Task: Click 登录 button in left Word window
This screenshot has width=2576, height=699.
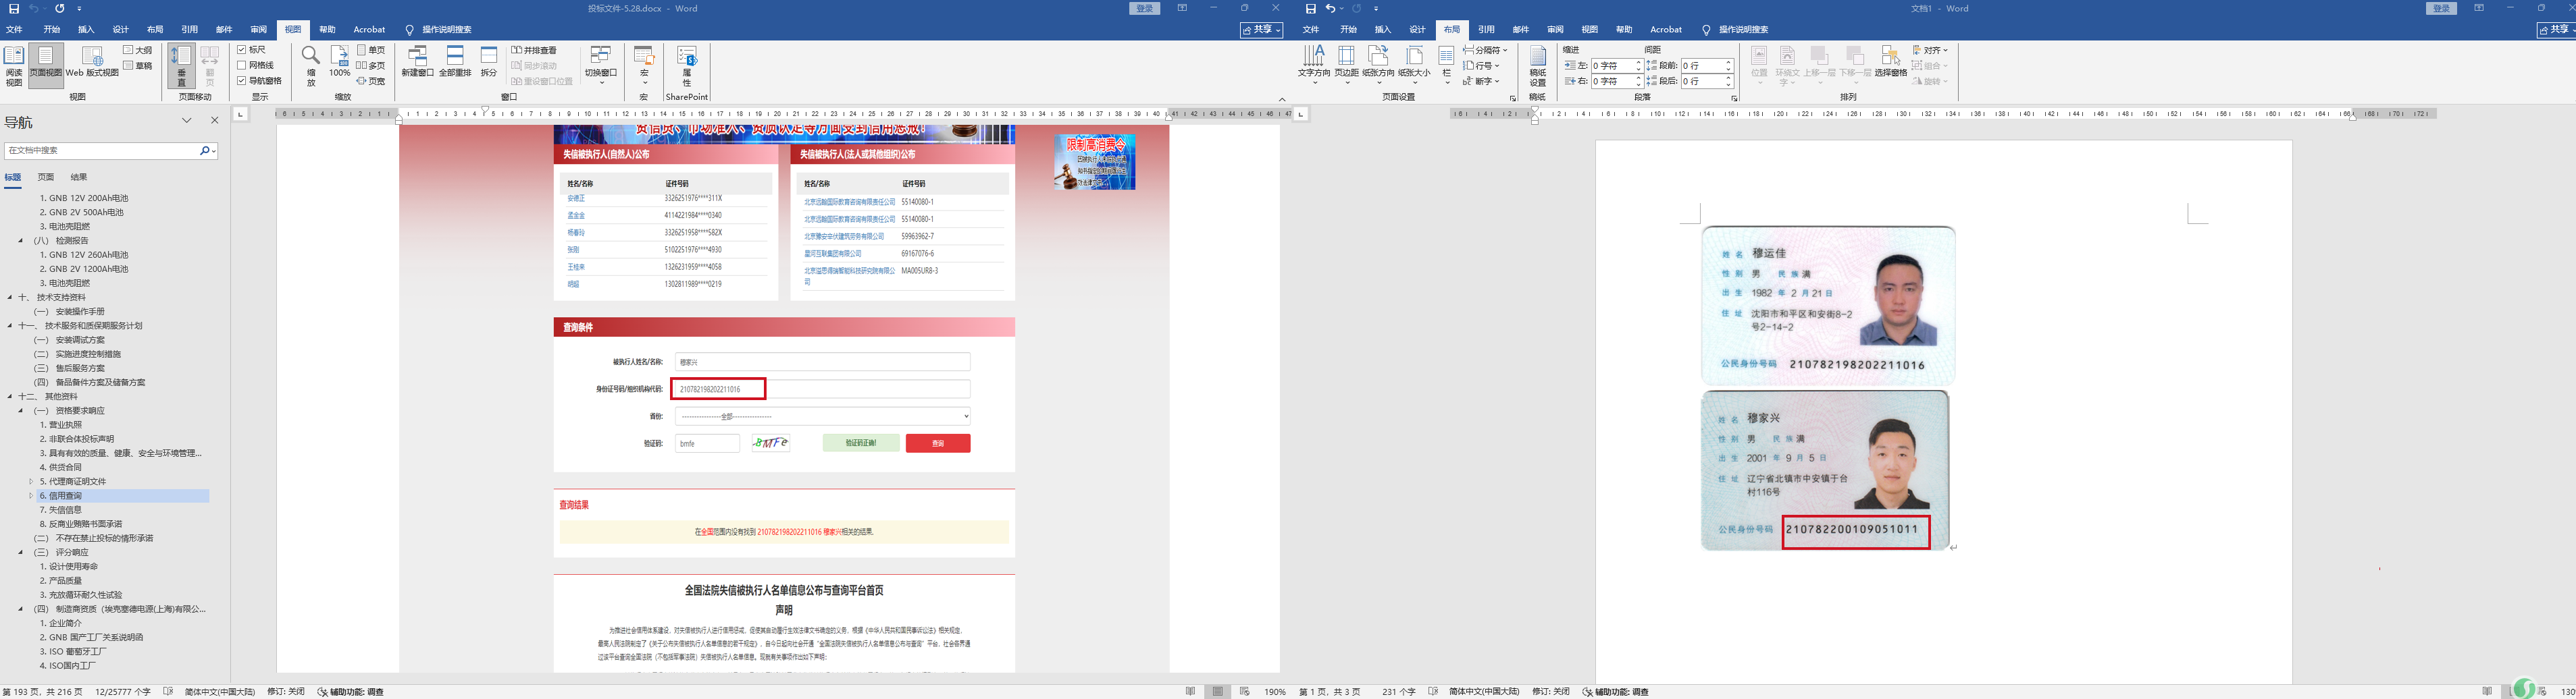Action: 1145,9
